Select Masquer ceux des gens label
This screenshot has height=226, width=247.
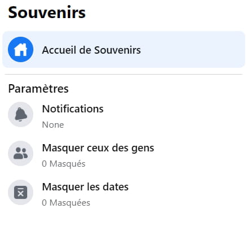(98, 148)
